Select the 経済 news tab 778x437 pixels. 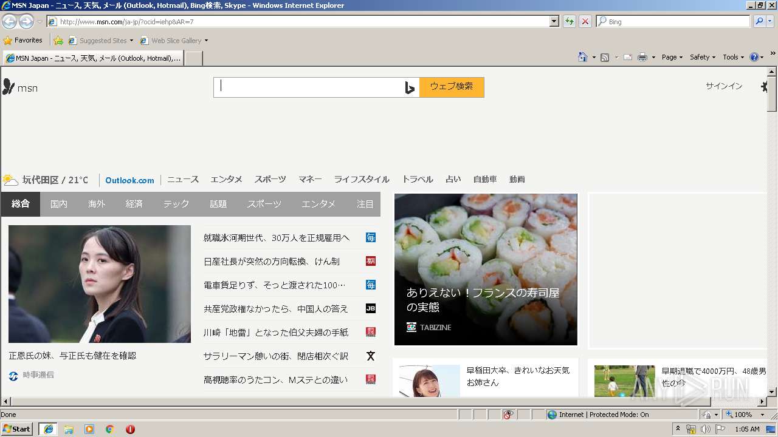(134, 204)
